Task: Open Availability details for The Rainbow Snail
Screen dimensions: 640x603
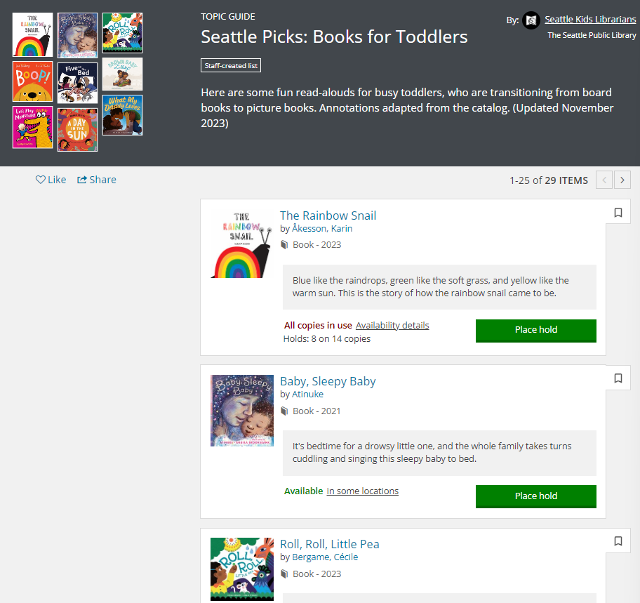Action: [x=392, y=325]
